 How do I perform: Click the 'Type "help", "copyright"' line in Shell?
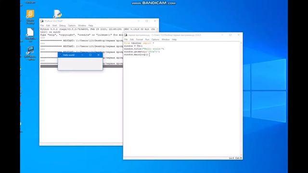(82, 35)
